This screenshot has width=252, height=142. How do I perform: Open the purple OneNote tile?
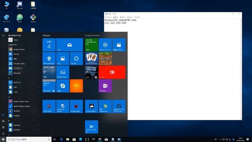coord(105,86)
